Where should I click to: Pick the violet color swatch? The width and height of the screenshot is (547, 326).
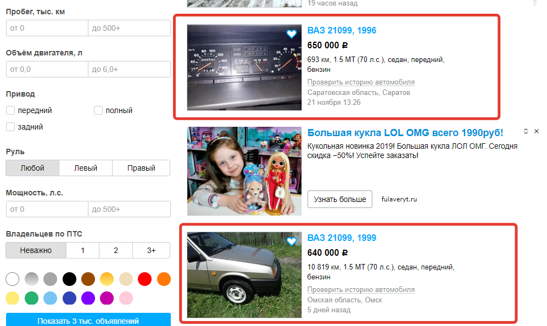tap(88, 298)
